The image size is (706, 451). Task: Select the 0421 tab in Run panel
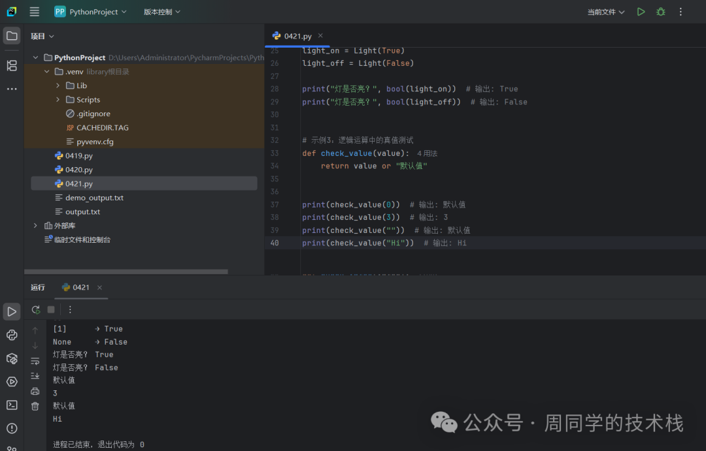click(x=76, y=287)
